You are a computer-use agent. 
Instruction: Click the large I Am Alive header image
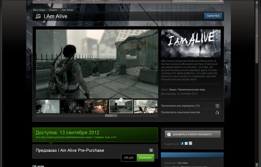click(x=191, y=43)
